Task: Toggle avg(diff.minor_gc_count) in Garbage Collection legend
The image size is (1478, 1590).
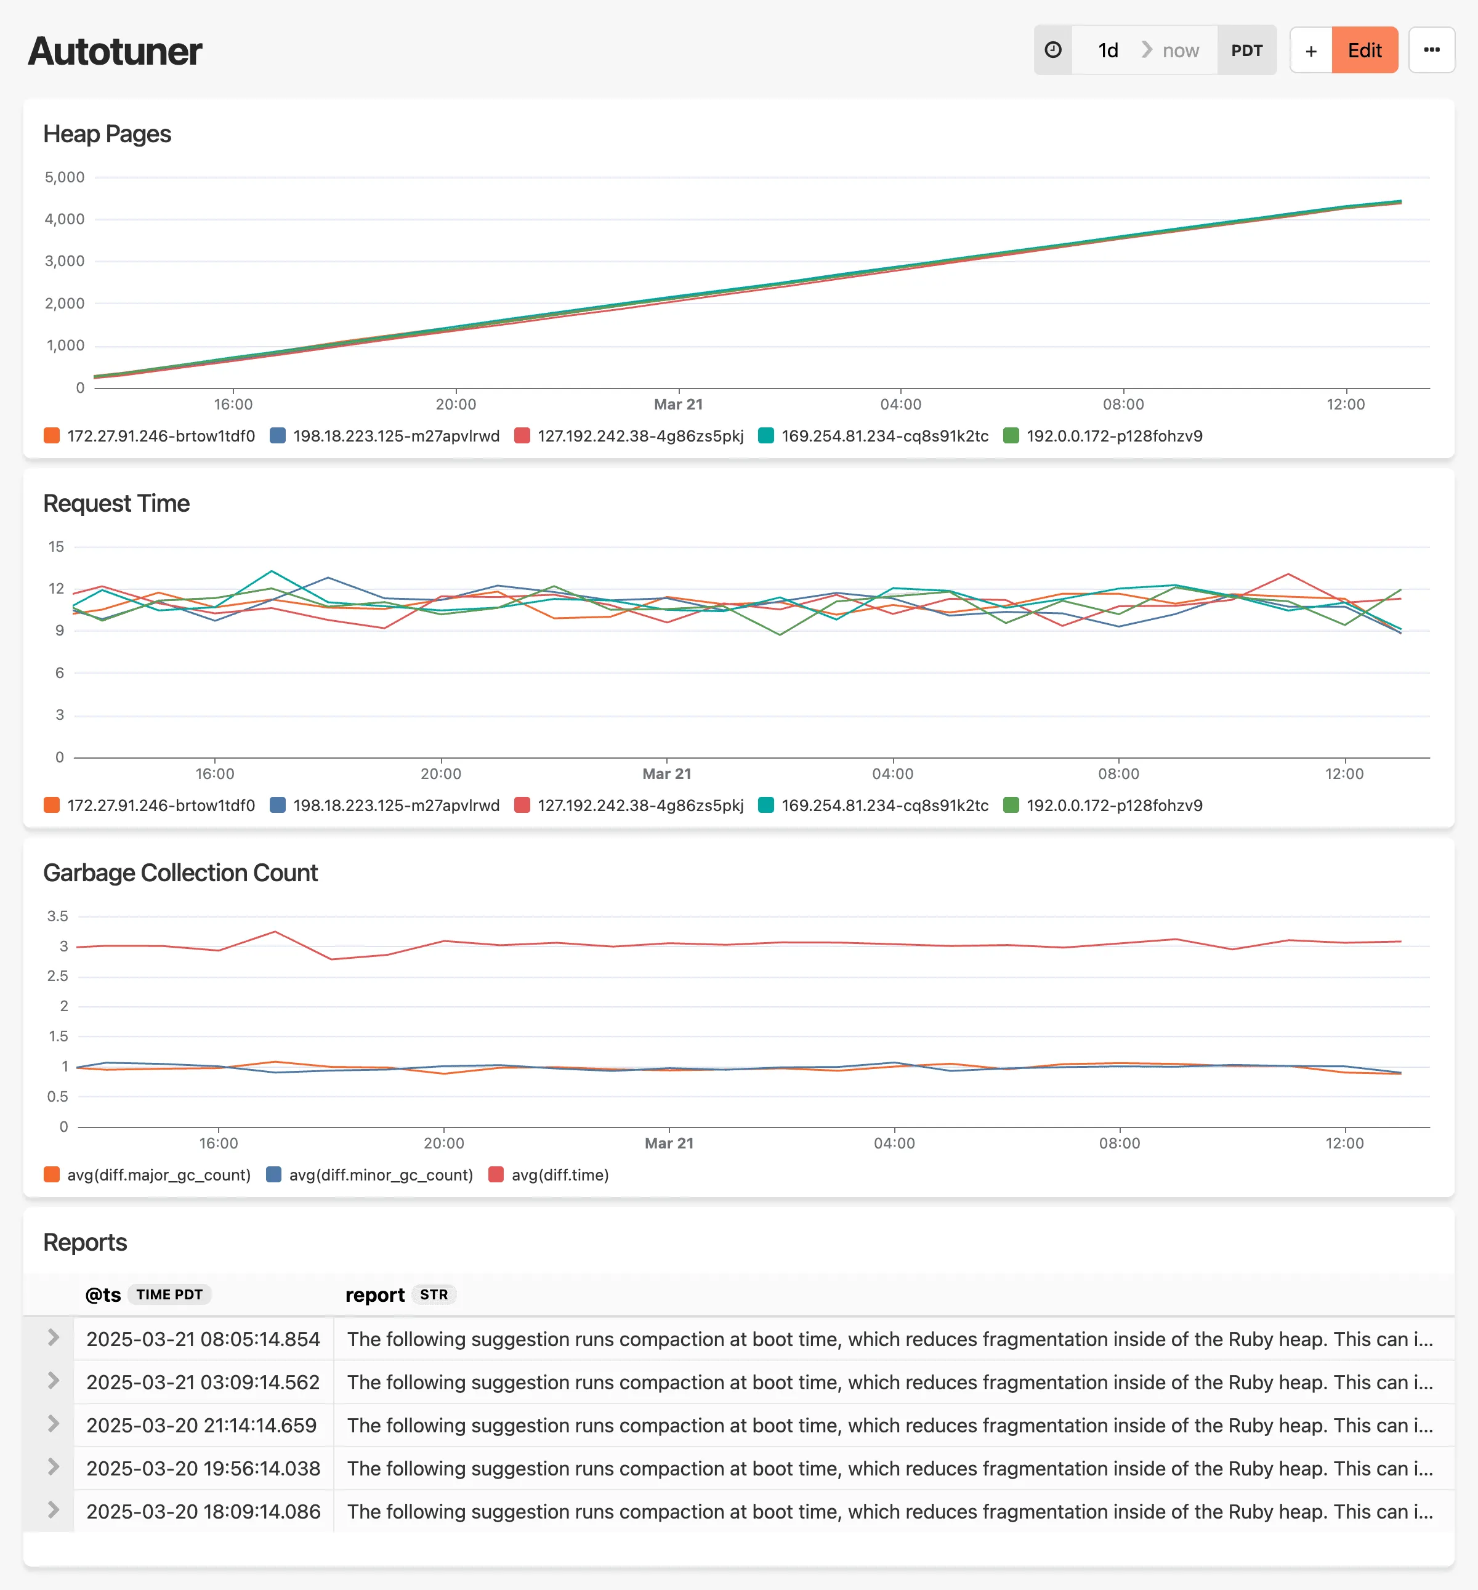Action: (380, 1175)
